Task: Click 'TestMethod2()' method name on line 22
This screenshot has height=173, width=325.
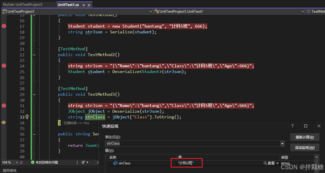Action: 104,55
